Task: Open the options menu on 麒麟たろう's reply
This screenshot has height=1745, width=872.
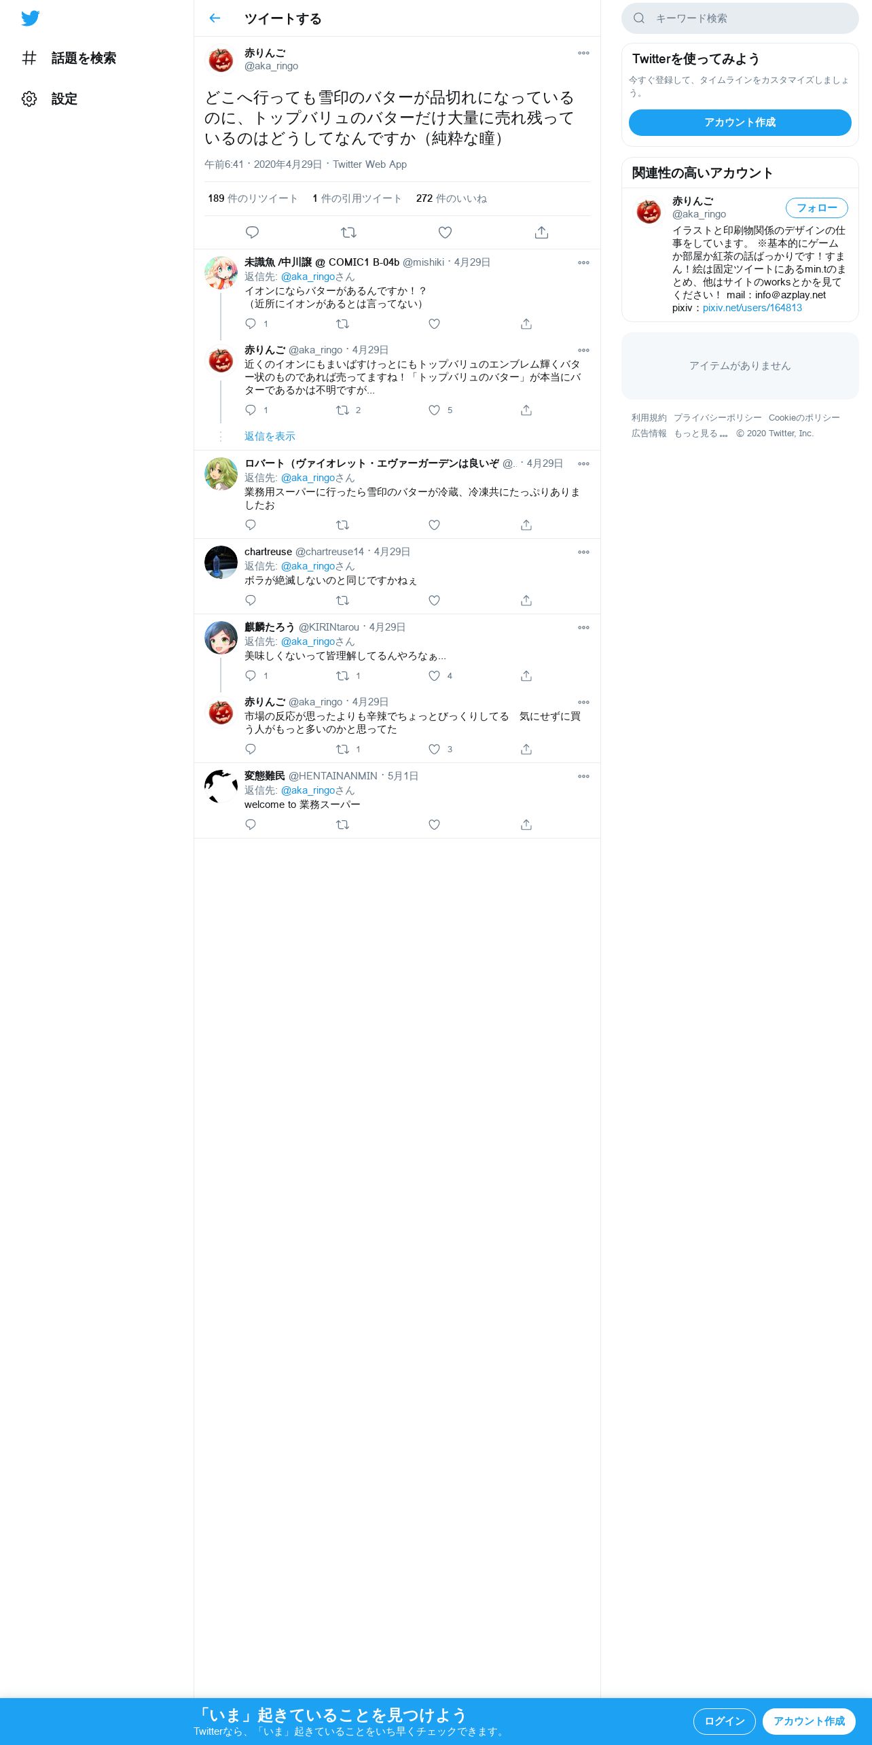Action: pos(583,627)
